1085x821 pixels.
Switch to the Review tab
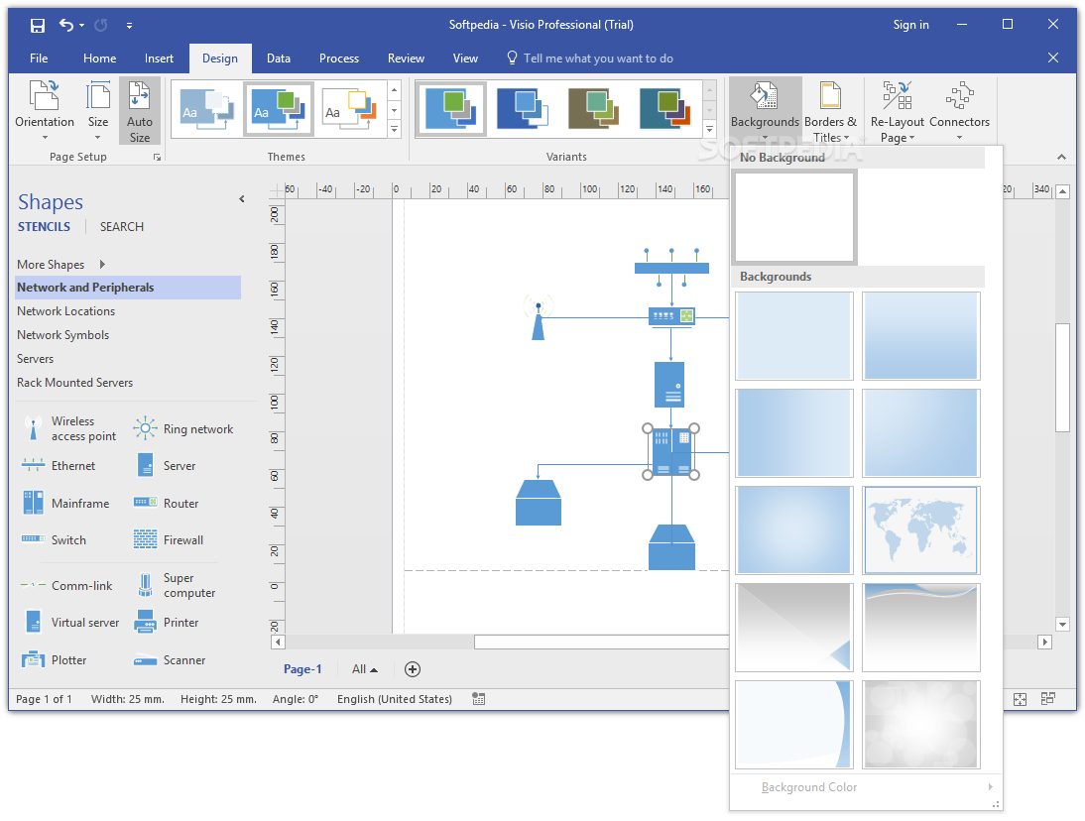click(x=407, y=59)
